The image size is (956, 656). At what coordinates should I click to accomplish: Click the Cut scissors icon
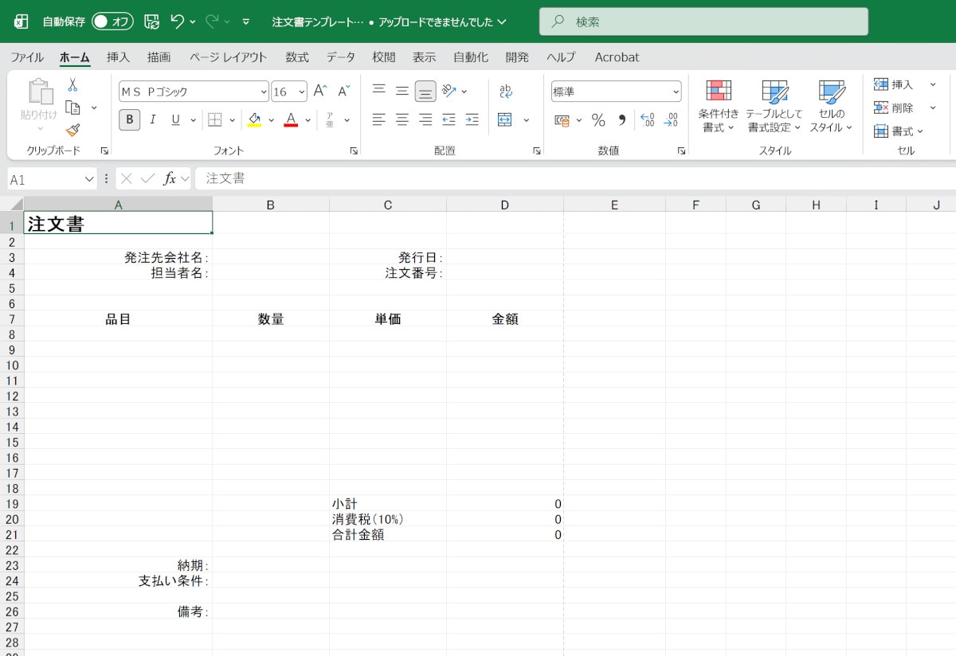pos(72,85)
